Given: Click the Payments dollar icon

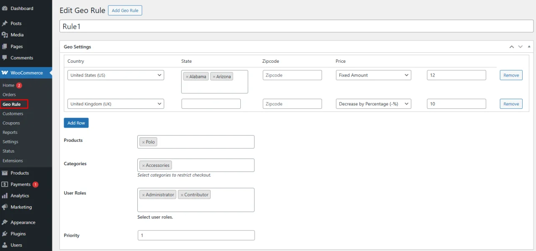Looking at the screenshot, I should pyautogui.click(x=5, y=184).
